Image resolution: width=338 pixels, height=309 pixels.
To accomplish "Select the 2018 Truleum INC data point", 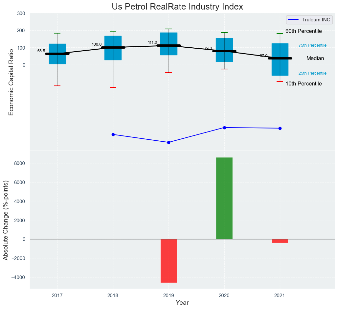I will pos(113,134).
